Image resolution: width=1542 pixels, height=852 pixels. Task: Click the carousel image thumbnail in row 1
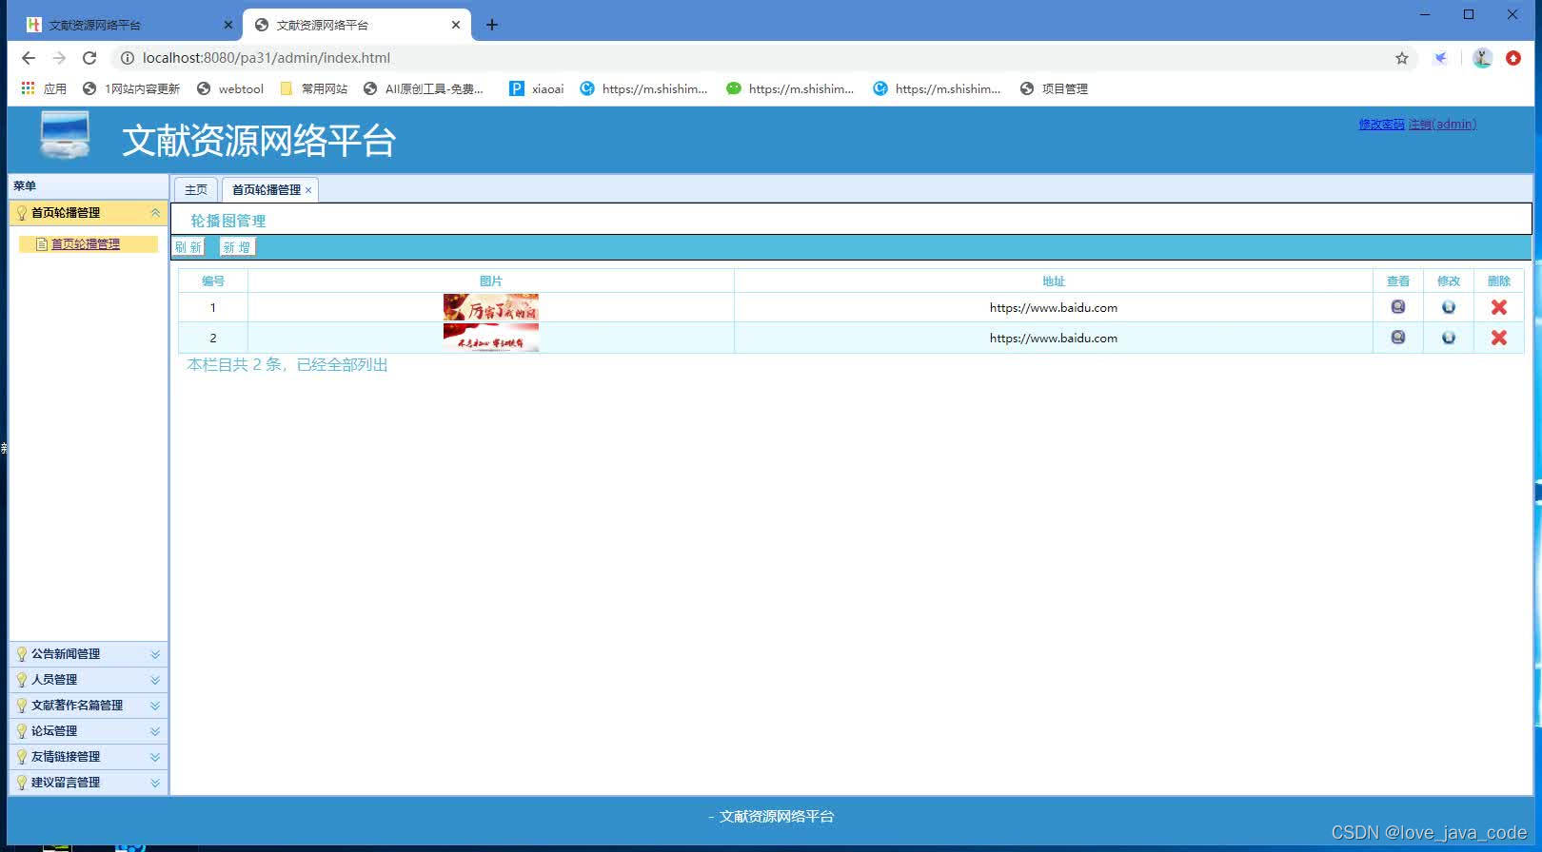[490, 307]
